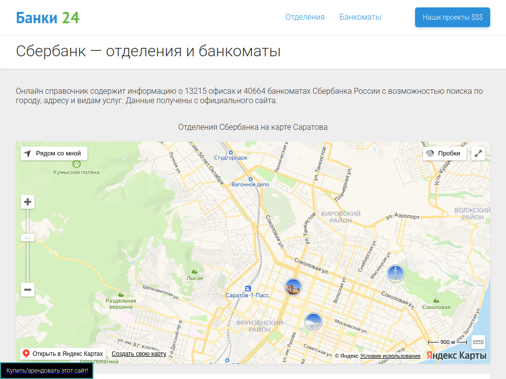The height and width of the screenshot is (379, 506).
Task: Select Банкоматы in the header navigation
Action: [360, 17]
